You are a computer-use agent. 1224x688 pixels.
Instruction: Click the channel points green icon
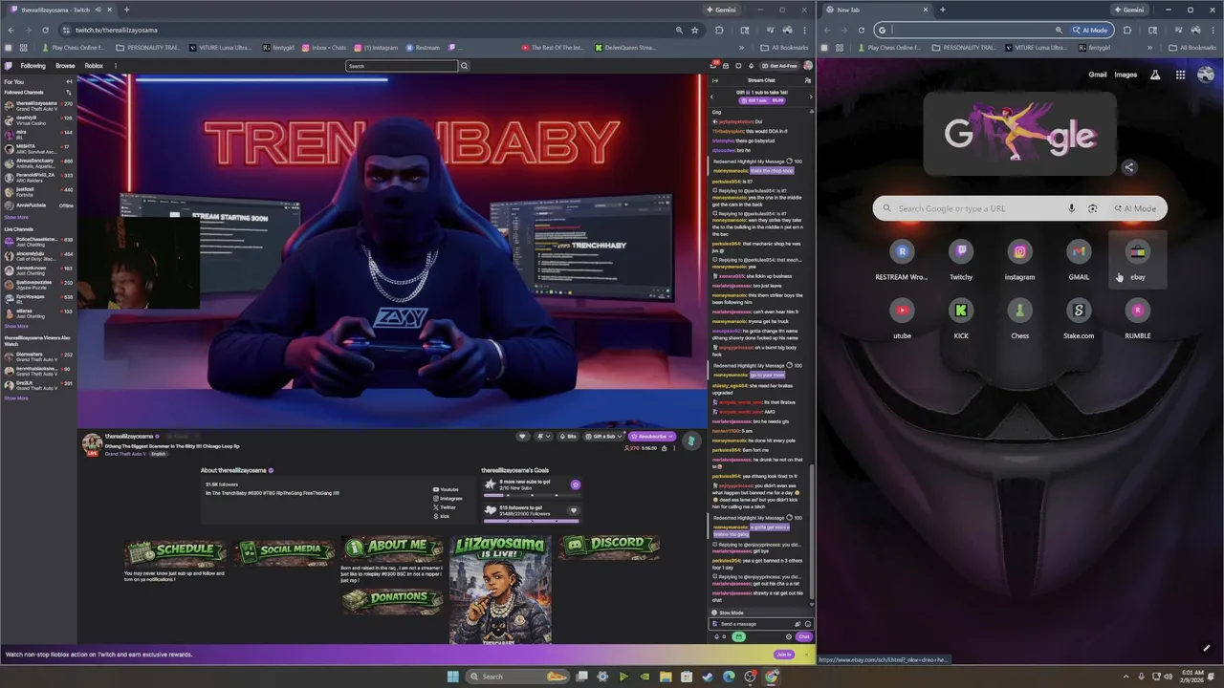(x=739, y=636)
